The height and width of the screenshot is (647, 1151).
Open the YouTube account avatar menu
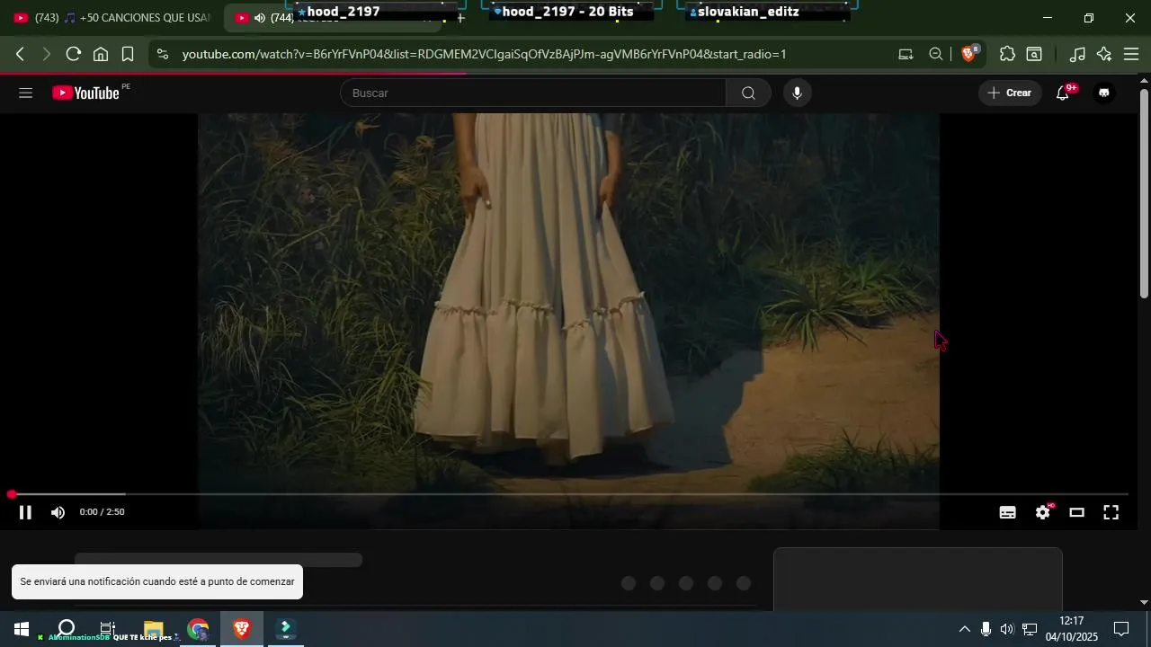pos(1104,93)
